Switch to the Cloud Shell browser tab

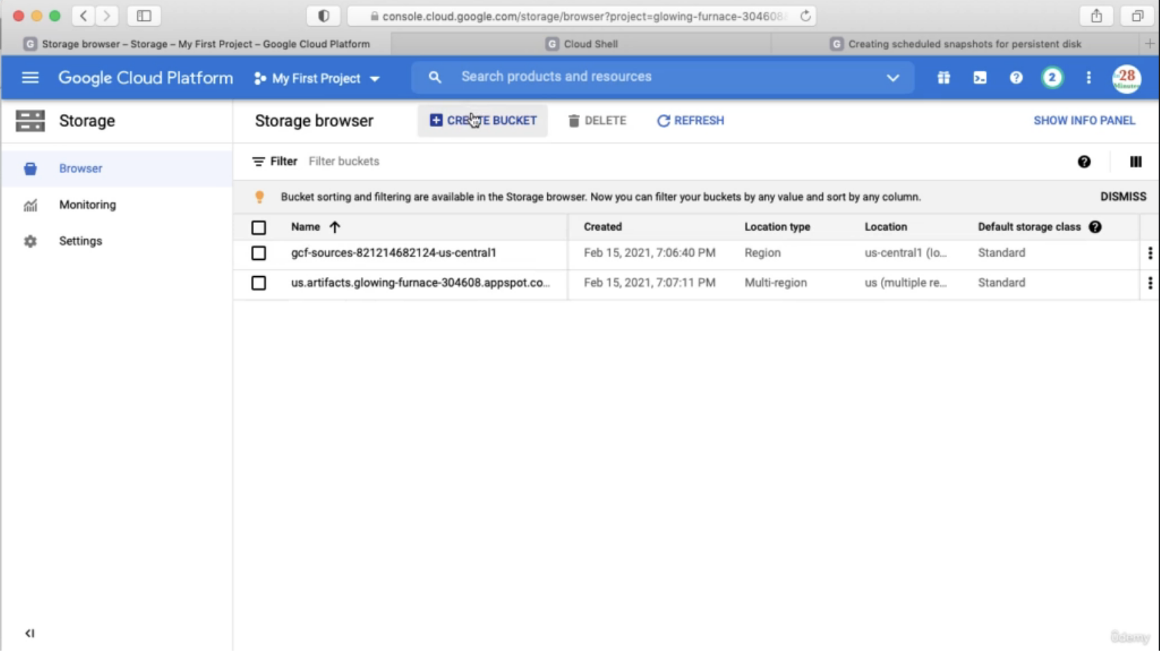[x=582, y=44]
